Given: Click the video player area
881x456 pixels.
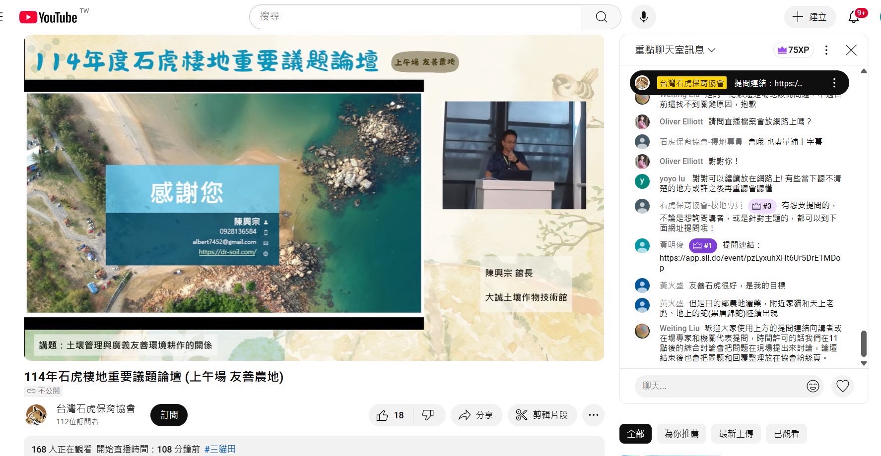Looking at the screenshot, I should (x=314, y=198).
